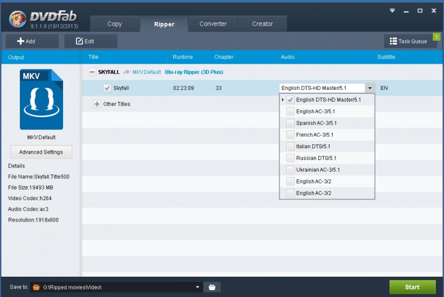Switch to the Converter tab
Screen dimensions: 444x297
pos(213,24)
